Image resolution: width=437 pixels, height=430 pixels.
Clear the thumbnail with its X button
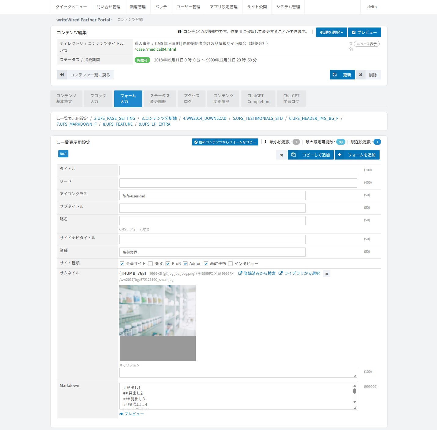click(x=326, y=274)
